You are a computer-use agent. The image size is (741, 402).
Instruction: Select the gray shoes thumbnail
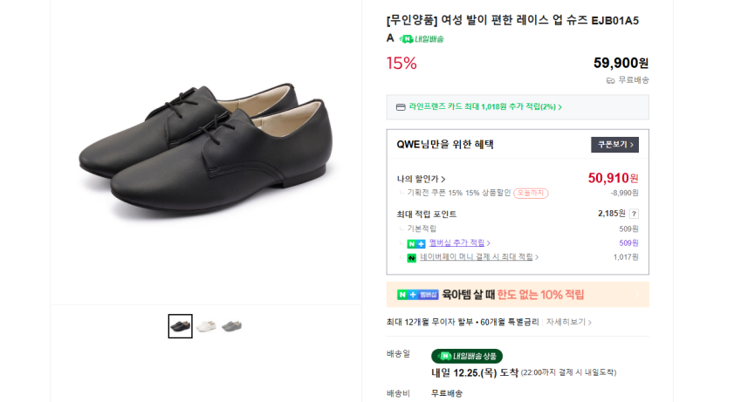point(231,326)
